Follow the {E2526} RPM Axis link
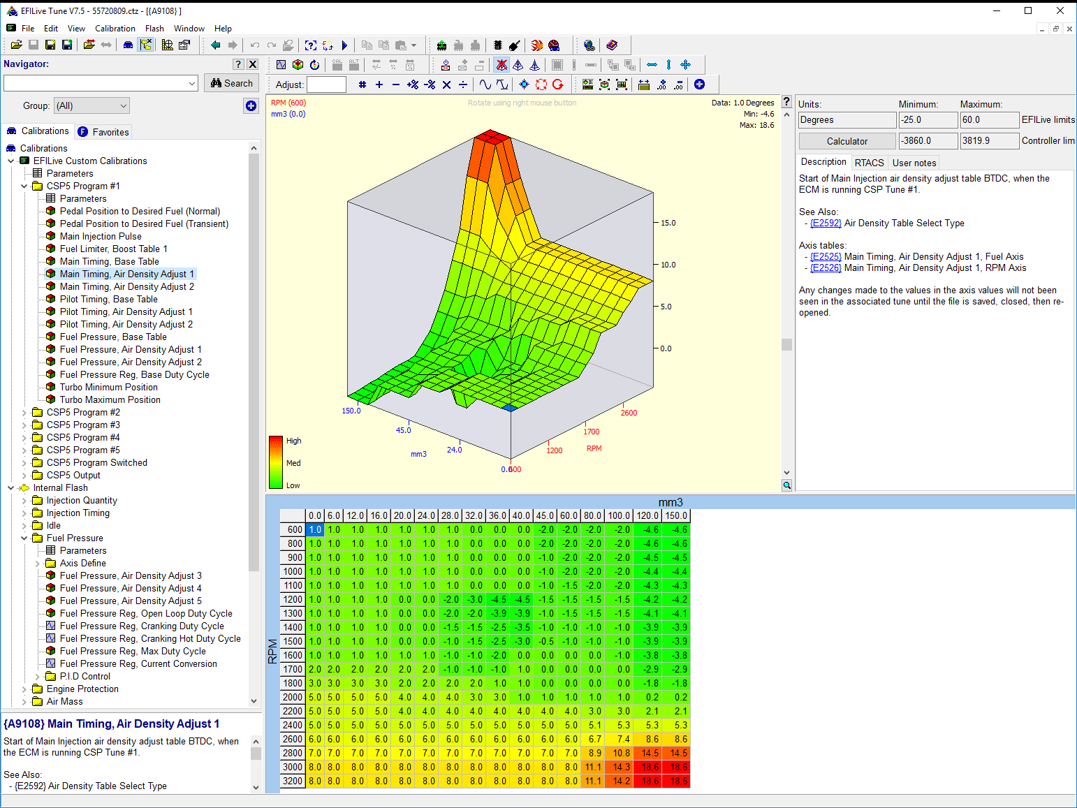Screen dimensions: 1077x808 (826, 268)
